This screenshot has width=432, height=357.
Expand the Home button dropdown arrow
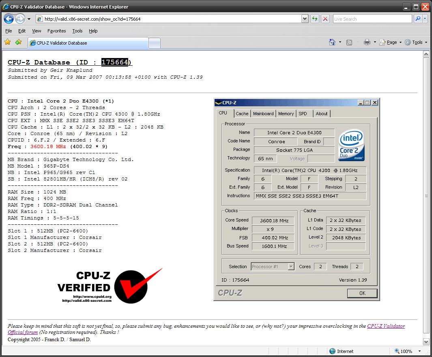tap(340, 42)
